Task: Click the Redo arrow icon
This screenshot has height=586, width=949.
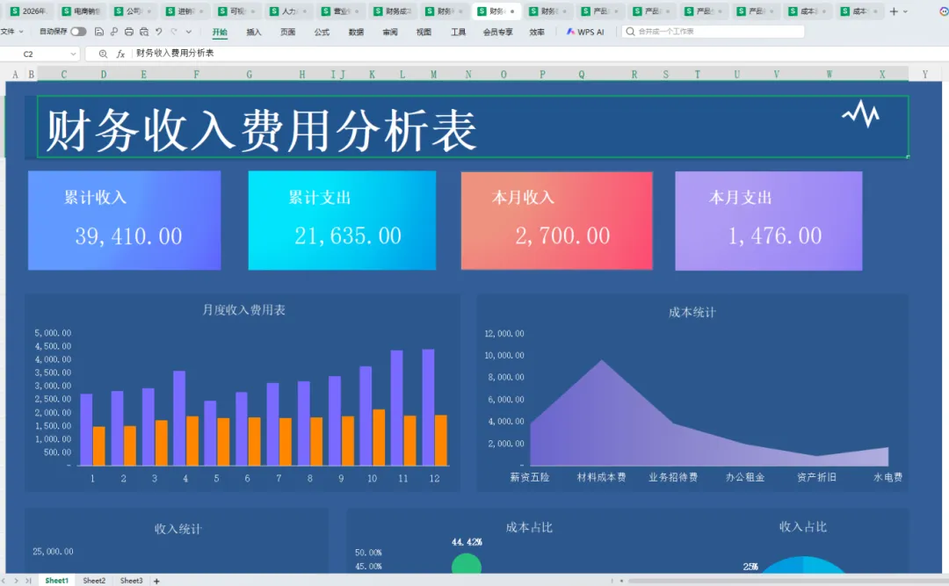Action: click(174, 32)
